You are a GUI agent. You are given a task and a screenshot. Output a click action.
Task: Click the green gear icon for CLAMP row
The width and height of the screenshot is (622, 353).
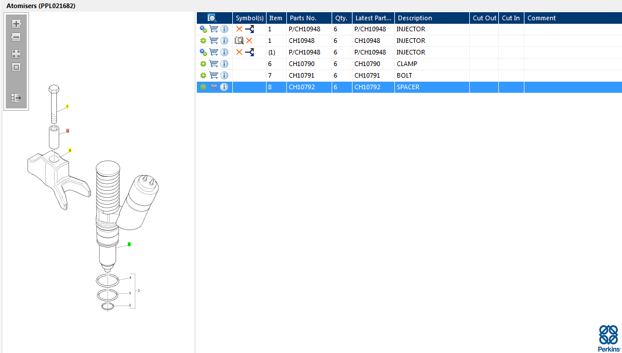click(x=203, y=64)
